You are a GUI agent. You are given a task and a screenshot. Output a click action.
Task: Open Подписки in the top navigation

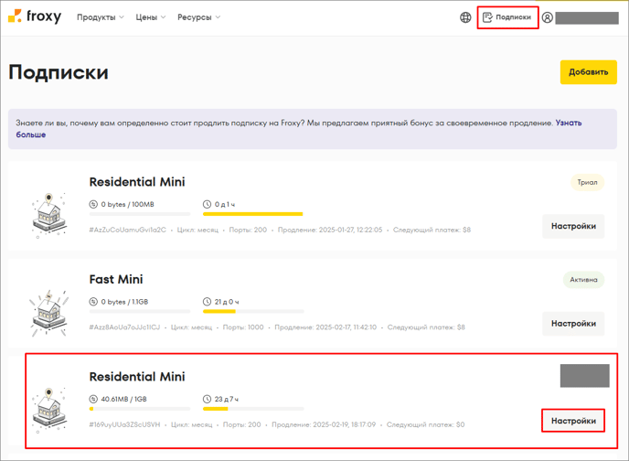(507, 17)
